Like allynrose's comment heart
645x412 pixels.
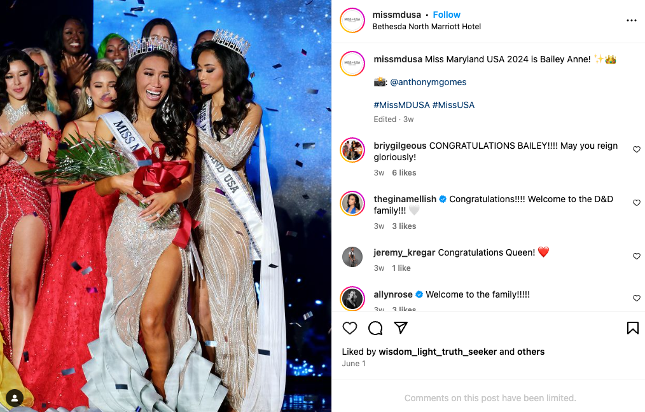coord(636,298)
